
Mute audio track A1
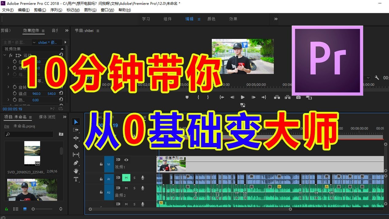126,178
